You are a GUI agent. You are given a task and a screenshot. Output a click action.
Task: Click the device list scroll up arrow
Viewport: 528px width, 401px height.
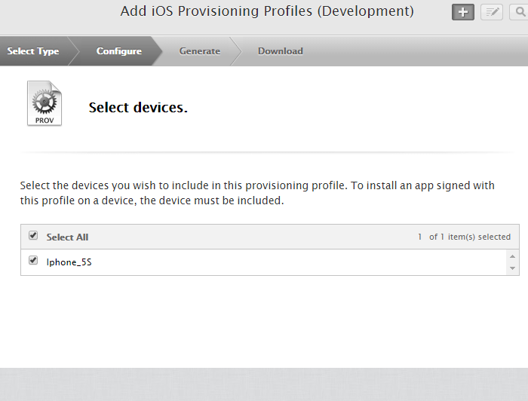(x=513, y=256)
